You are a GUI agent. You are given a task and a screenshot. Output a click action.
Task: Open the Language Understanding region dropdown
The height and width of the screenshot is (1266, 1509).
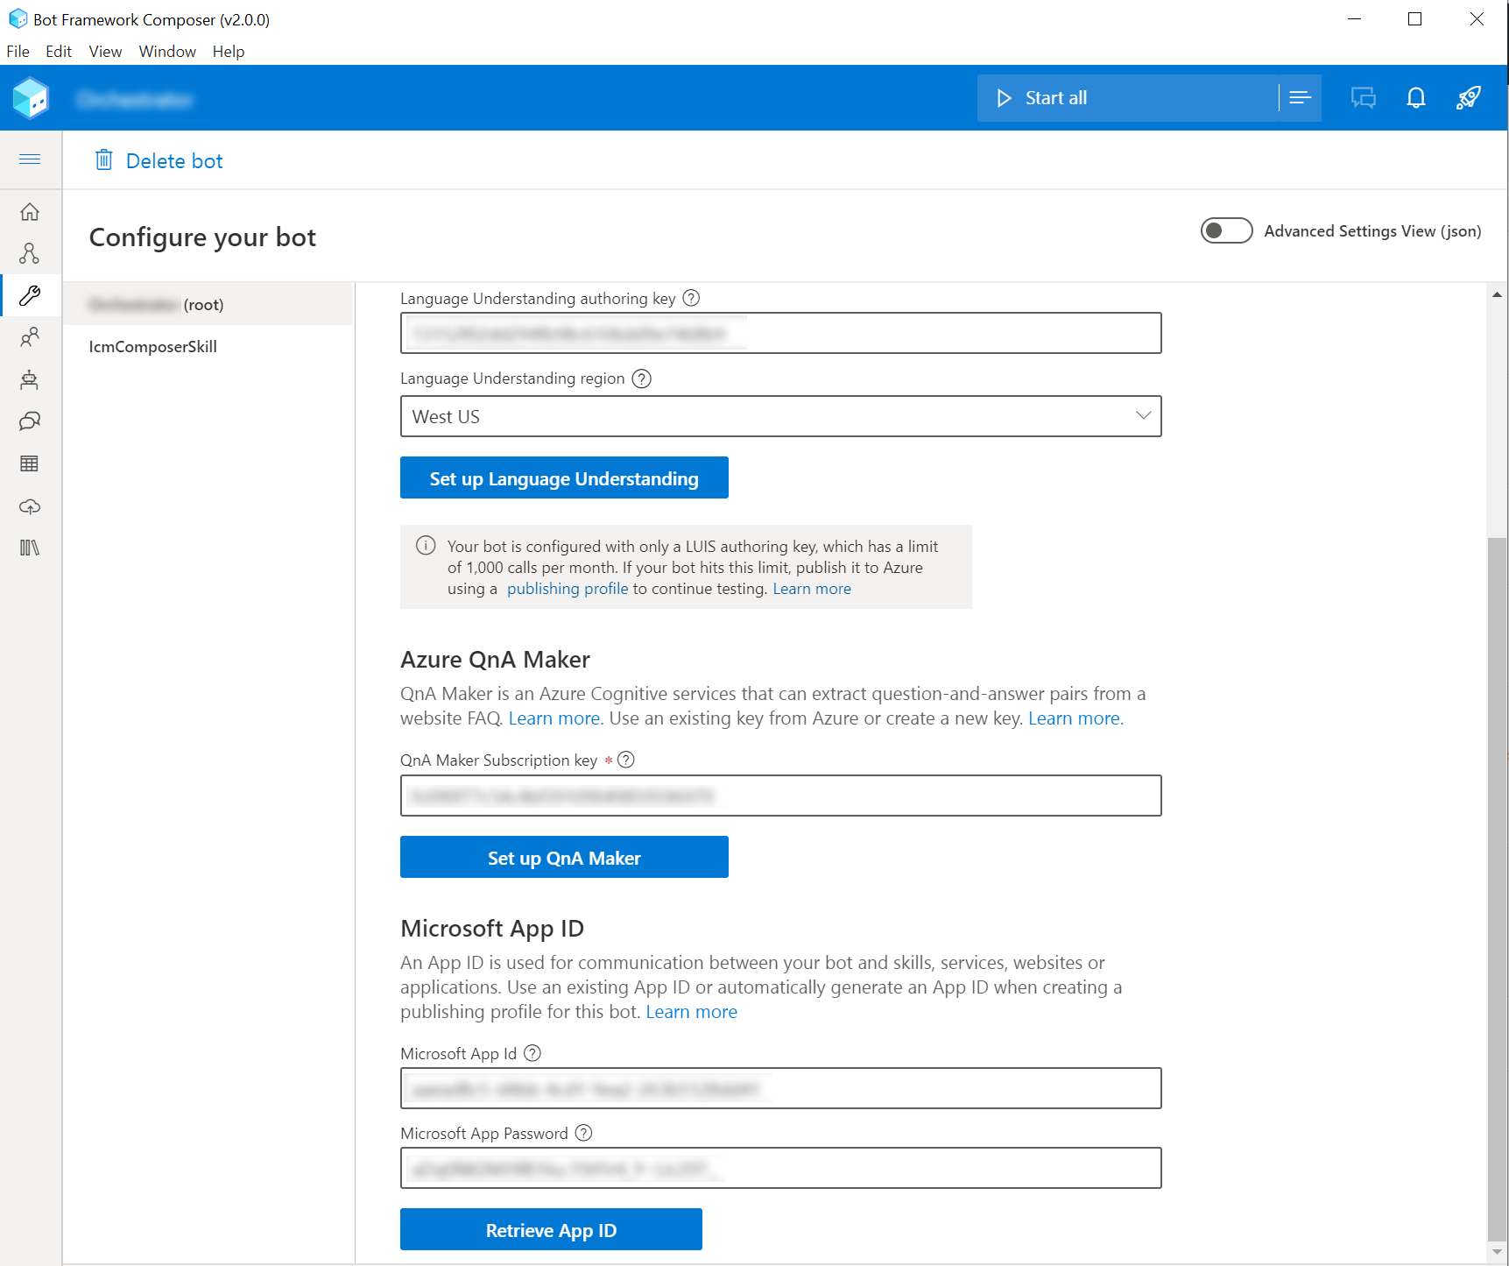click(x=1143, y=416)
